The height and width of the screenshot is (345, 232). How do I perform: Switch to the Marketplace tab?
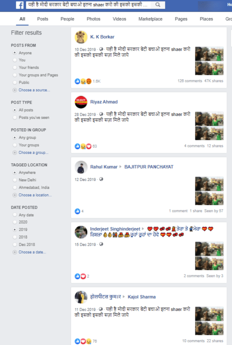(150, 19)
